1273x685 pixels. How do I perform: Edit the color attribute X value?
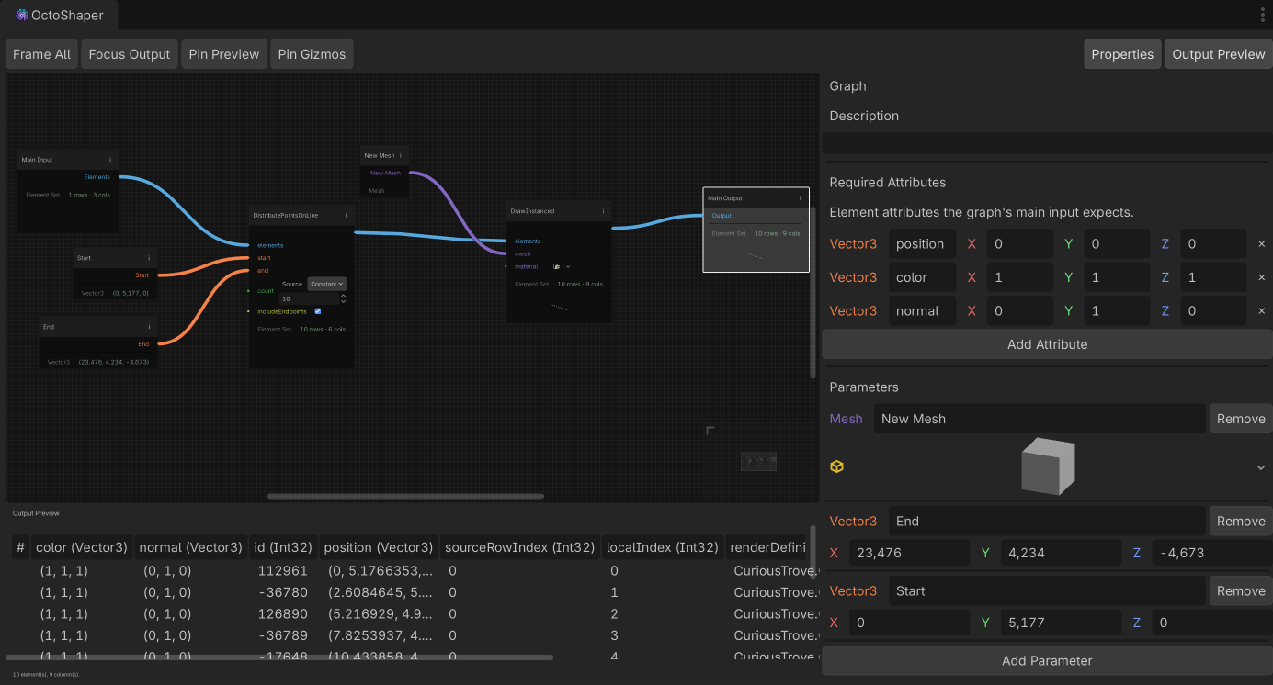pos(1020,277)
